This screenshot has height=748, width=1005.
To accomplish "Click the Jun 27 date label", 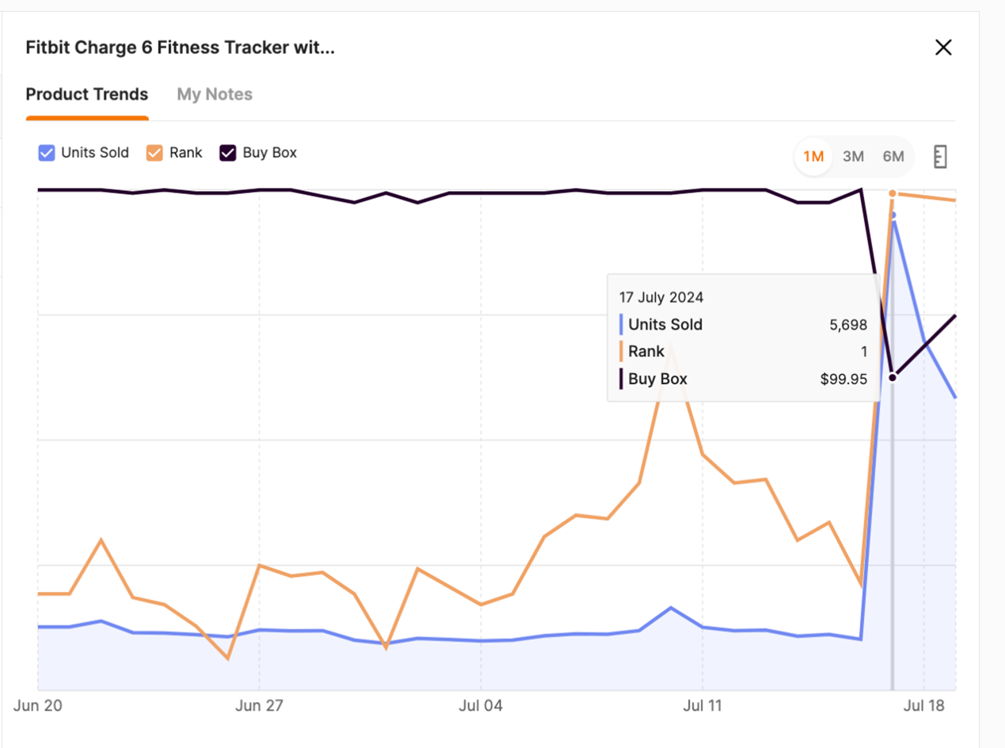I will (x=260, y=705).
